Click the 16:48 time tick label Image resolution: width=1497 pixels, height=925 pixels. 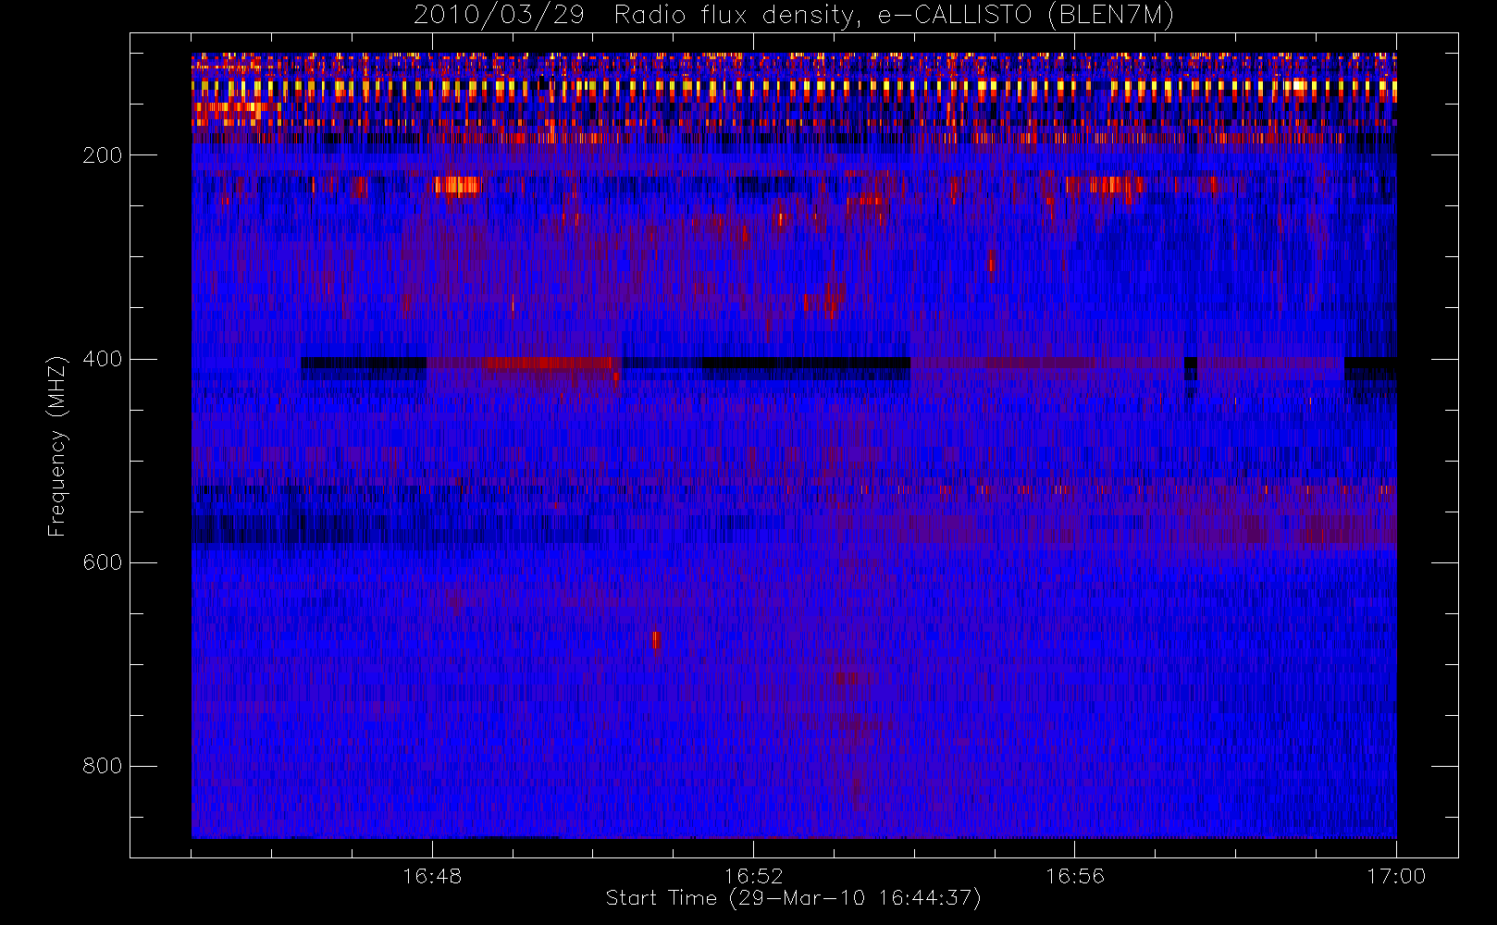tap(432, 876)
